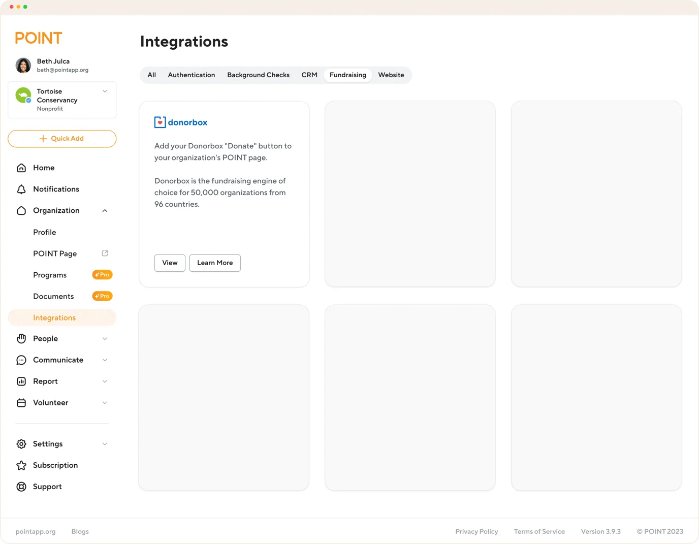
Task: Open POINT Page in a new tab
Action: [x=105, y=253]
